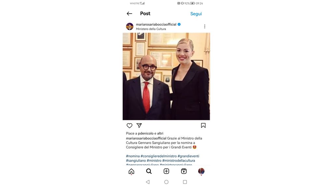Go back using the arrow icon
The height and width of the screenshot is (187, 333).
click(129, 14)
